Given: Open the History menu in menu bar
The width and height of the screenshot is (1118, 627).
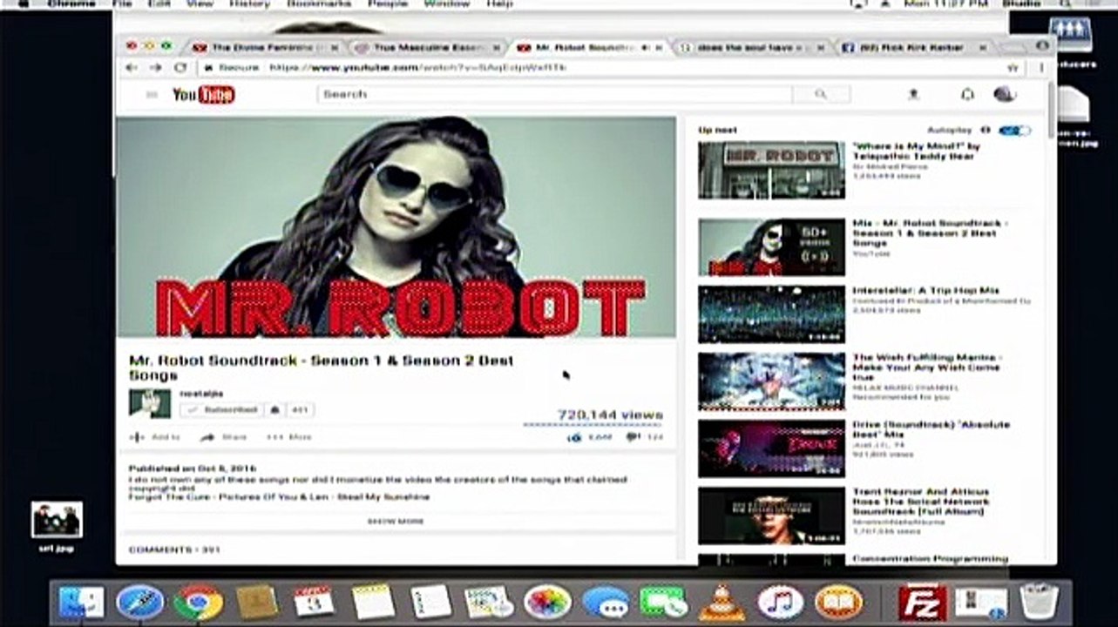Looking at the screenshot, I should 249,4.
